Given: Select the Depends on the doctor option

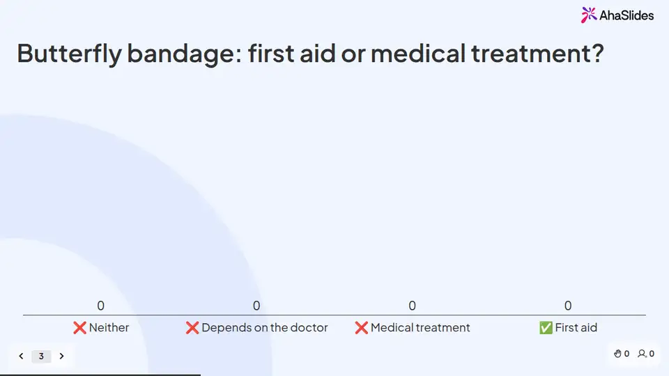Looking at the screenshot, I should 265,327.
